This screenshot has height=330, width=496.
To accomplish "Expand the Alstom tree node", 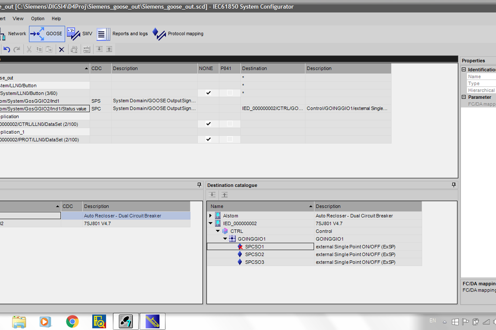I will pos(211,215).
